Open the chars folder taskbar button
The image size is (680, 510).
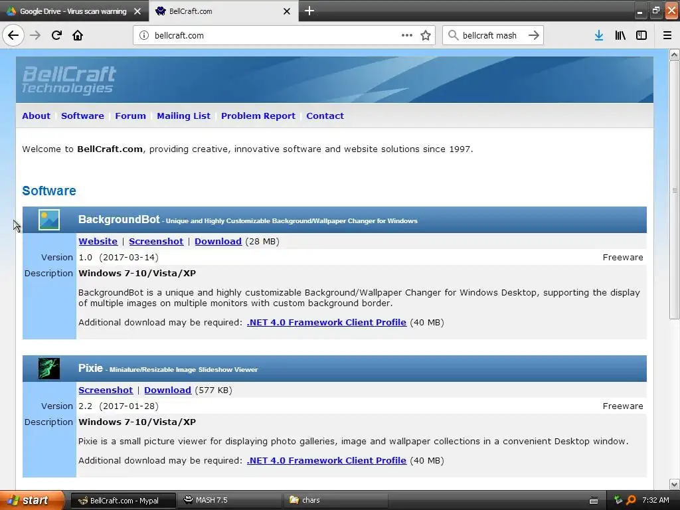point(335,501)
